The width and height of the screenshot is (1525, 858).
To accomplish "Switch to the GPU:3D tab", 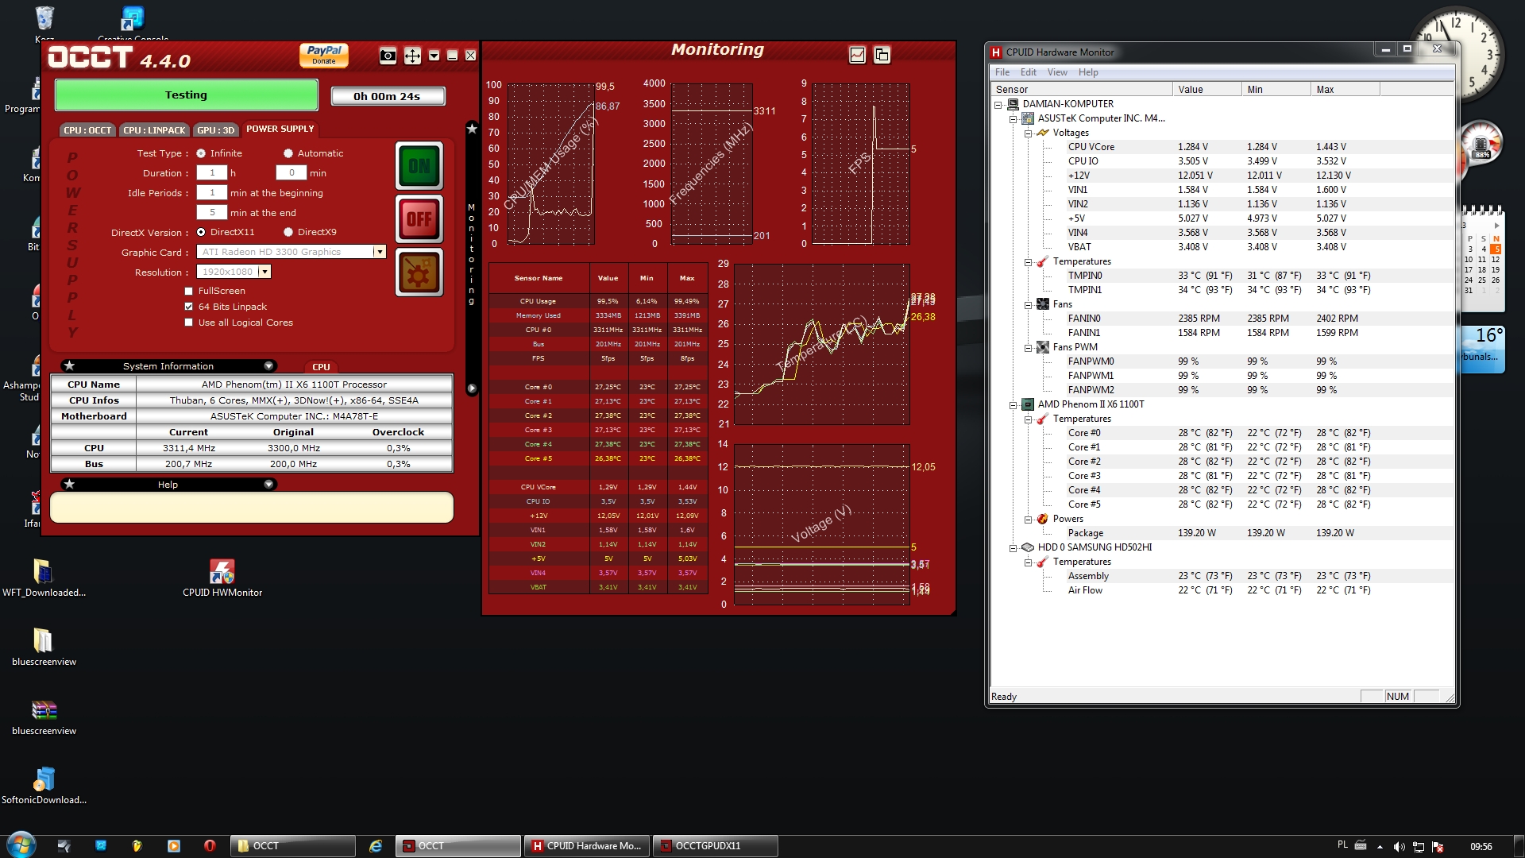I will pyautogui.click(x=216, y=130).
